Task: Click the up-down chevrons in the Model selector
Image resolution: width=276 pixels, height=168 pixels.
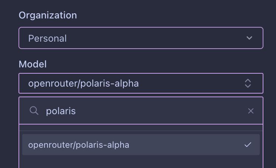Action: click(248, 83)
